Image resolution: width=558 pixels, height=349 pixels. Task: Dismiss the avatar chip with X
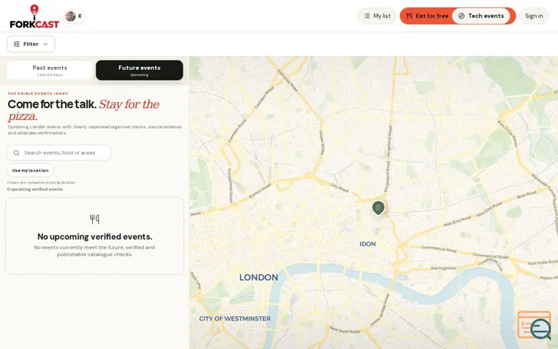(80, 16)
